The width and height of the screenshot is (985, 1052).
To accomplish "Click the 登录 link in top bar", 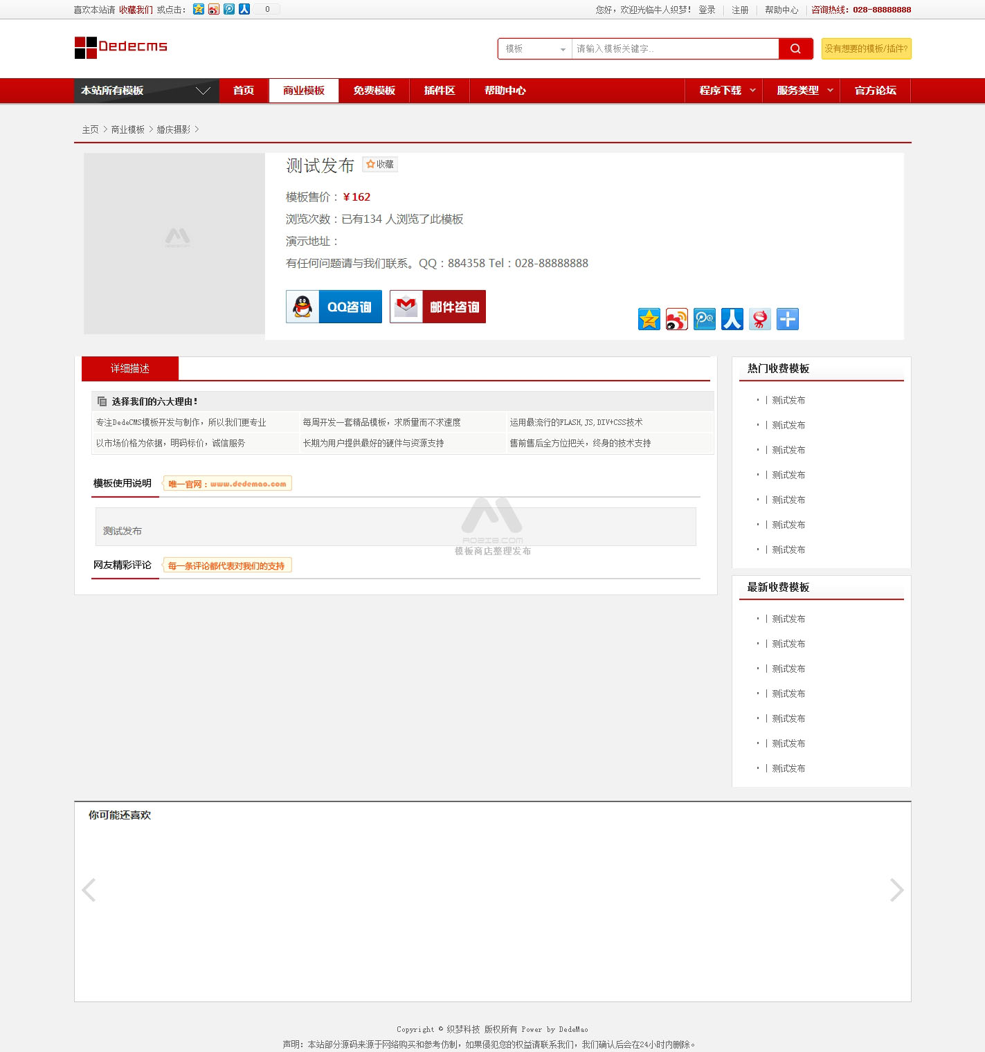I will 707,10.
